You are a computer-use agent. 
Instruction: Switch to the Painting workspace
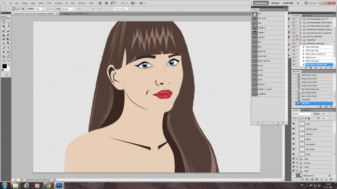pyautogui.click(x=288, y=3)
